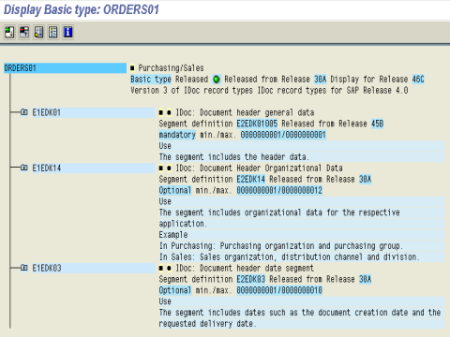Click the highlighted mandatory field
Viewport: 450px width, 337px height.
point(177,135)
